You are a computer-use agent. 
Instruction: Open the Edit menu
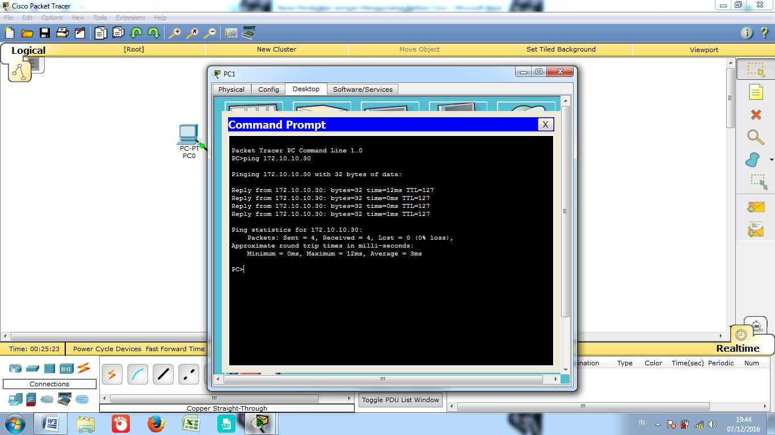27,18
